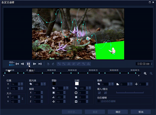Click the 镜像 distance value field
Viewport: 156px width, 115px height.
pos(142,84)
